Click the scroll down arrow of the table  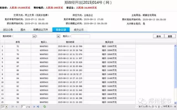tap(175, 103)
